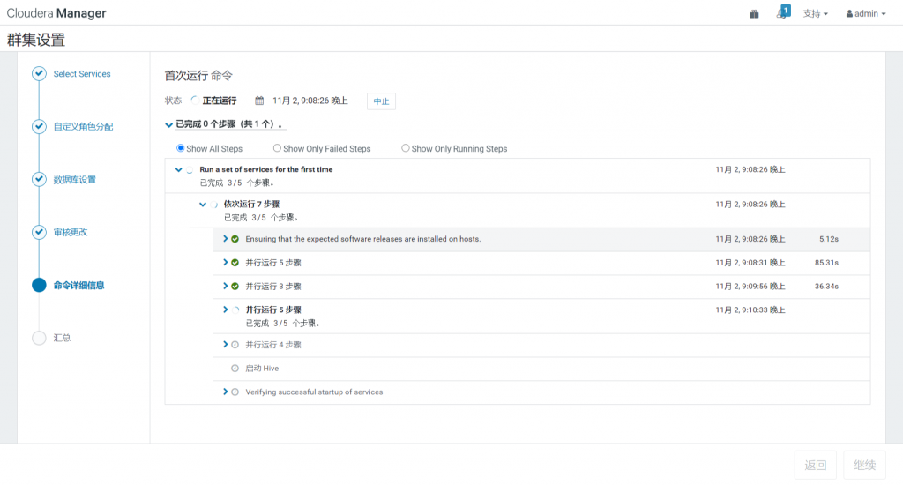Click the 36.34s duration value
This screenshot has height=485, width=903.
tap(826, 287)
